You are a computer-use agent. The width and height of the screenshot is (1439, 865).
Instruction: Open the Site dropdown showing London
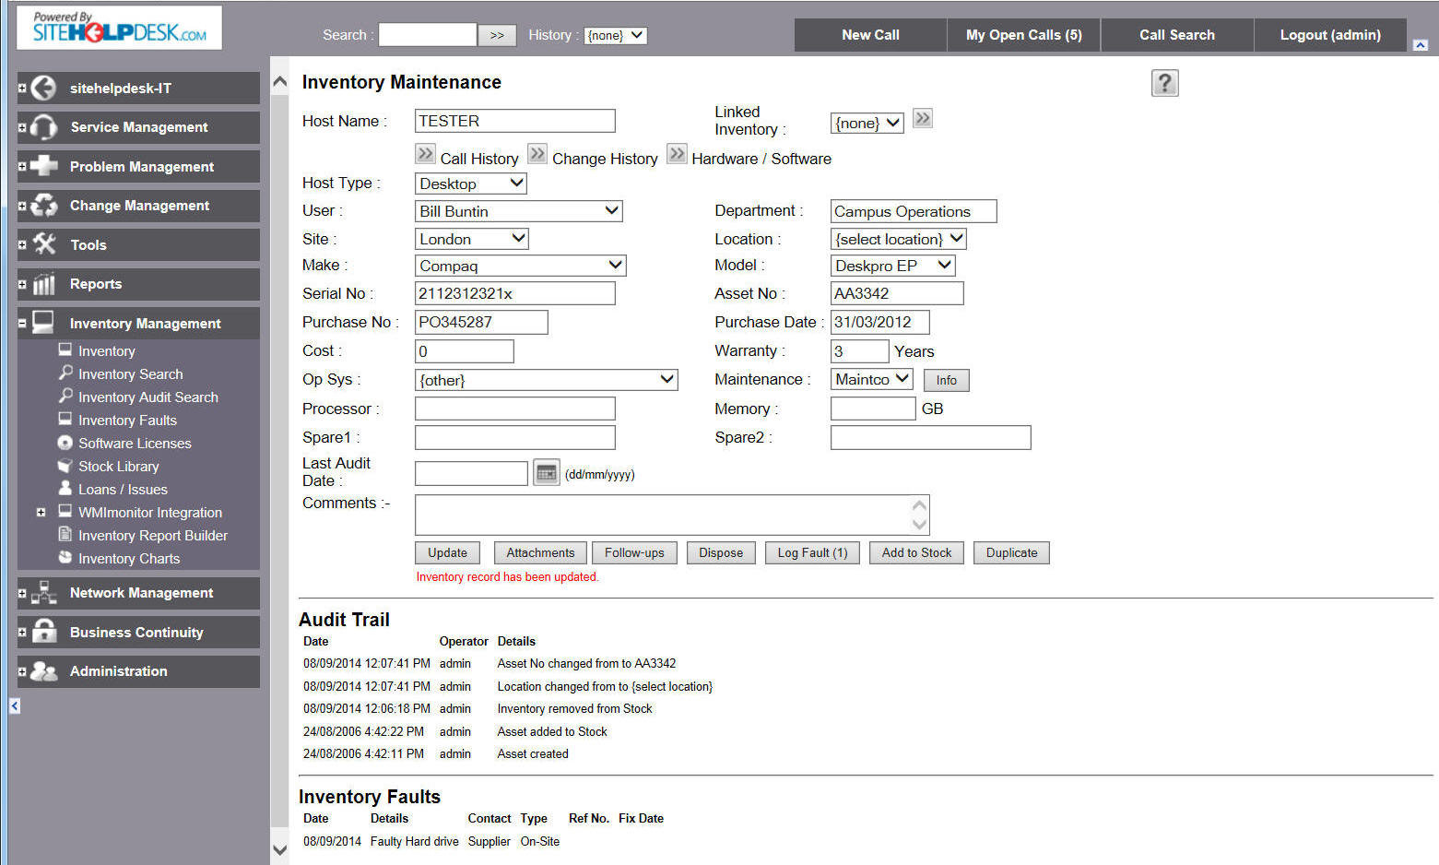[x=472, y=239]
